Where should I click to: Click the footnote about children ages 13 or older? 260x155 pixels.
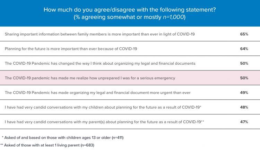pos(63,138)
